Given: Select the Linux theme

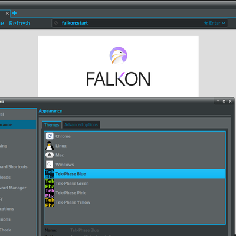Looking at the screenshot, I should [135, 146].
